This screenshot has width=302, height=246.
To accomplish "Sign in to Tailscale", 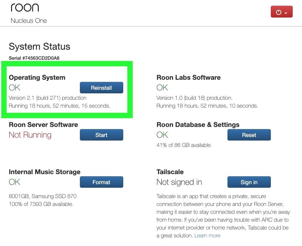I will 249,182.
